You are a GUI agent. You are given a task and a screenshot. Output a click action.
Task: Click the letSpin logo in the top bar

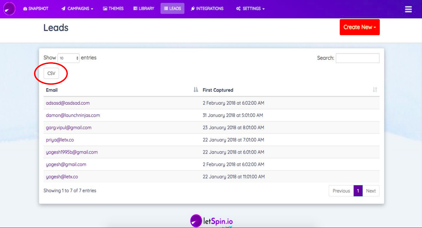coord(9,8)
